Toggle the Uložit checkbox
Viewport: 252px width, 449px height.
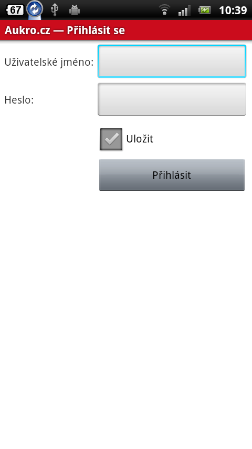click(111, 139)
